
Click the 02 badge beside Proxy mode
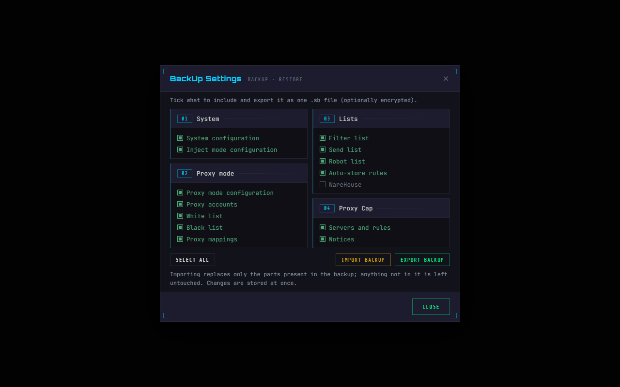(185, 173)
